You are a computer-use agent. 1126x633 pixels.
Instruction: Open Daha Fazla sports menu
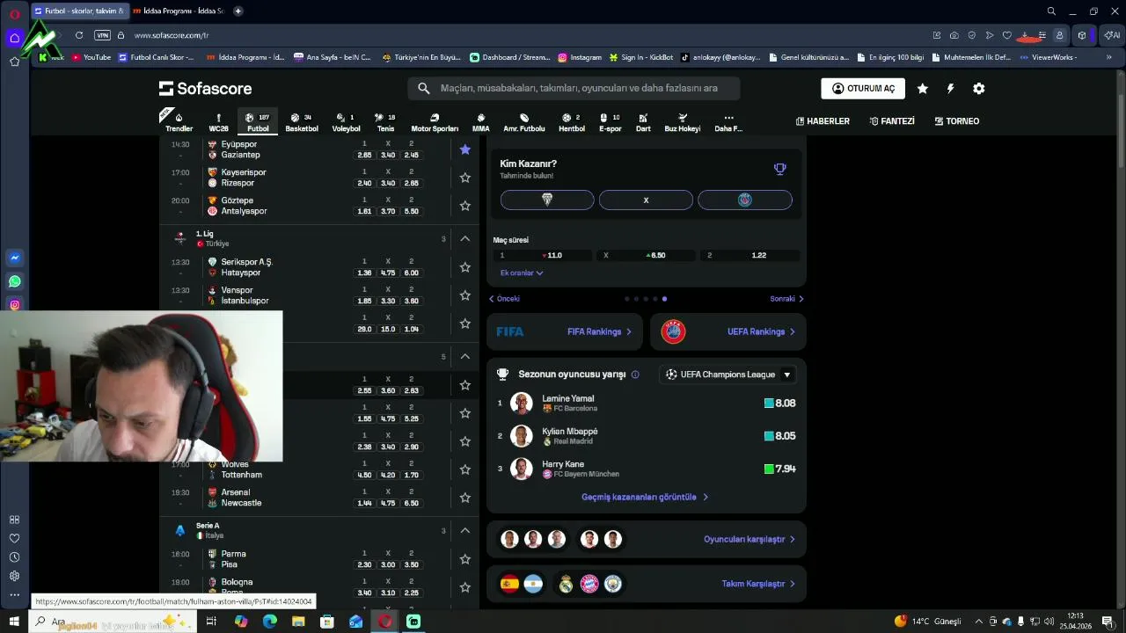point(728,122)
